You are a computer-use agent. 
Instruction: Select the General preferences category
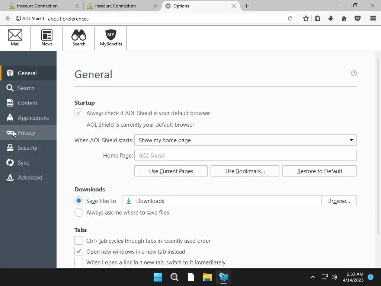click(28, 73)
